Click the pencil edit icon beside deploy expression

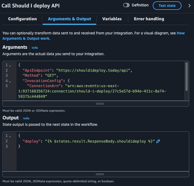[158, 141]
